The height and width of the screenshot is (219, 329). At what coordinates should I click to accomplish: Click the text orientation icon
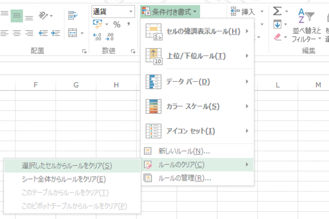(43, 15)
